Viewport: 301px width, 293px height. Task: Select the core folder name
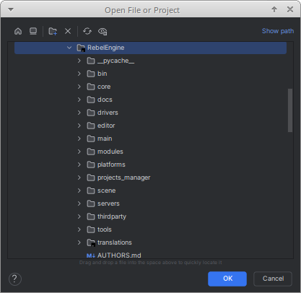tap(104, 87)
